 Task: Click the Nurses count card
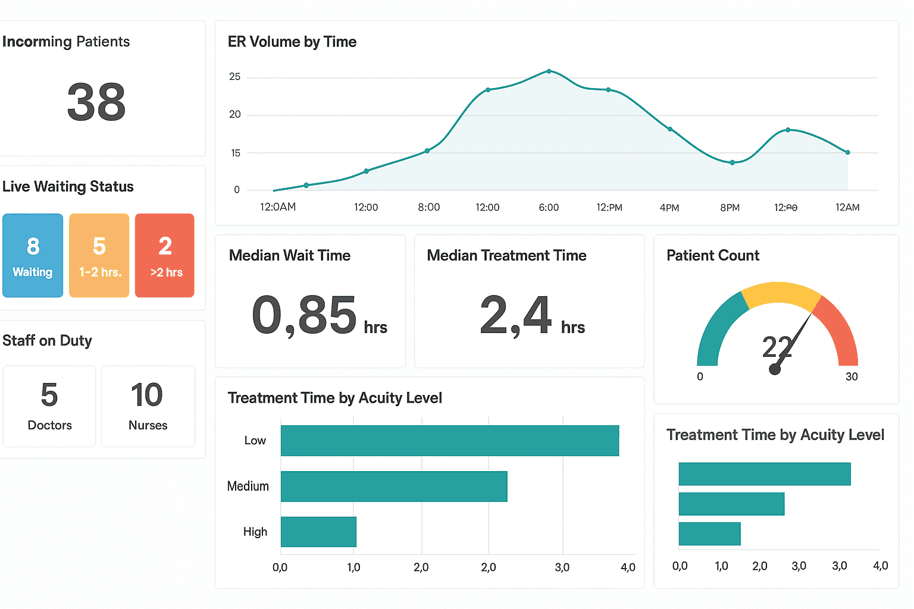[x=147, y=406]
